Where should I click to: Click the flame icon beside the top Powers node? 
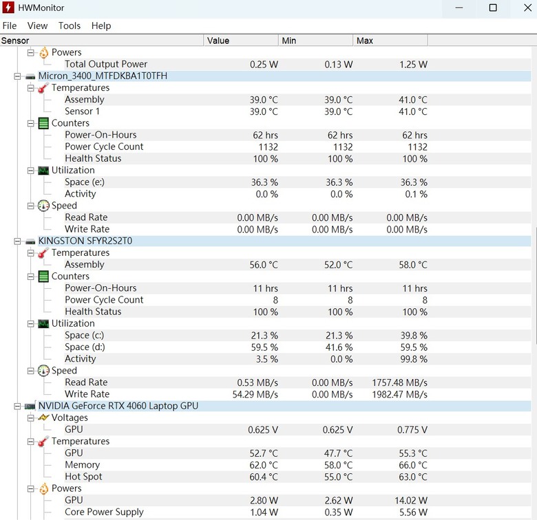click(x=44, y=52)
